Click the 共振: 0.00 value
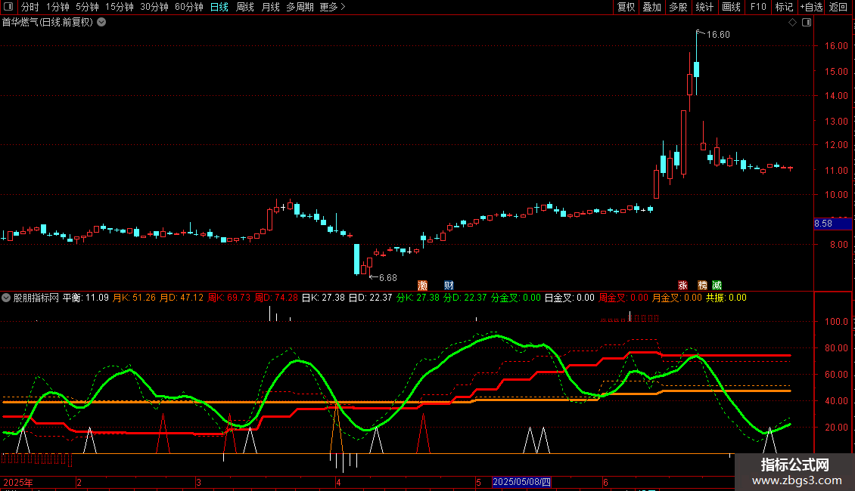The image size is (855, 491). [x=726, y=298]
